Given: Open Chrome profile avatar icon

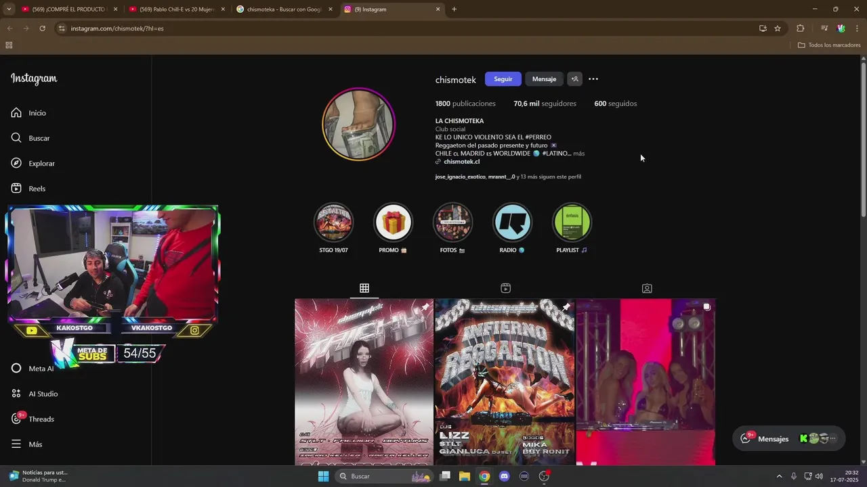Looking at the screenshot, I should (x=841, y=28).
